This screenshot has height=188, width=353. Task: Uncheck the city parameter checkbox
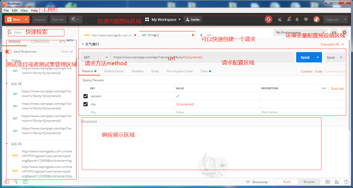(x=86, y=104)
